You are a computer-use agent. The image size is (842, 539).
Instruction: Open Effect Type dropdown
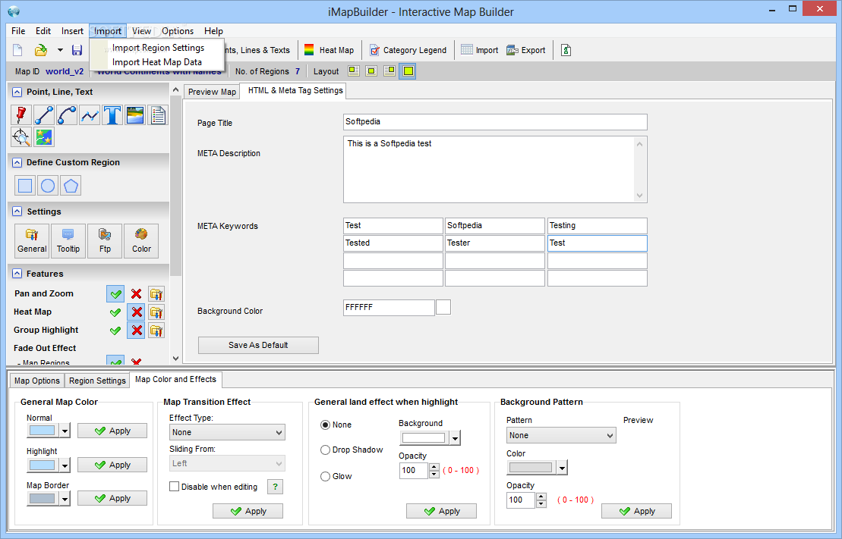227,432
